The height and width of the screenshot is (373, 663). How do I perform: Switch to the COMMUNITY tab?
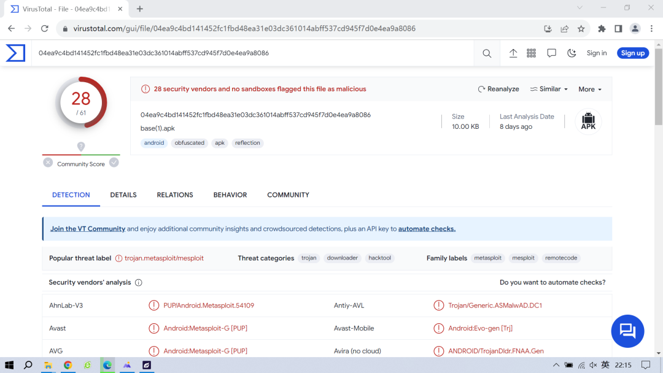288,194
